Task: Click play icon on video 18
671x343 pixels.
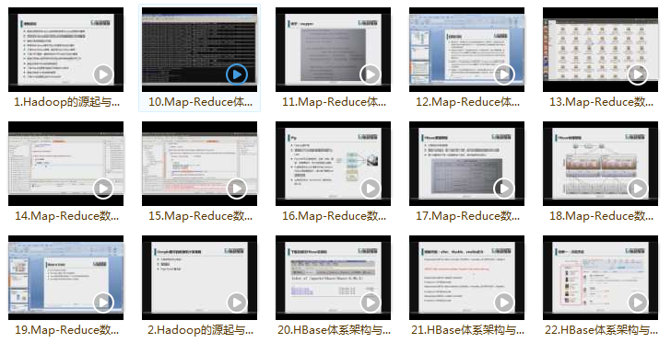Action: pyautogui.click(x=638, y=189)
